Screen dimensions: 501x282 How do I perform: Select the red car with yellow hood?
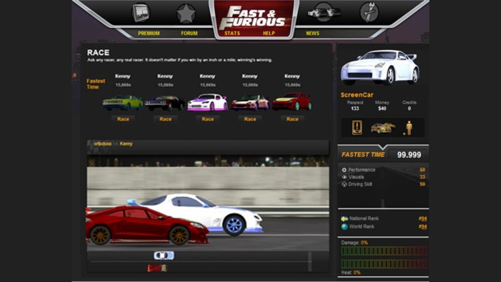[x=292, y=101]
